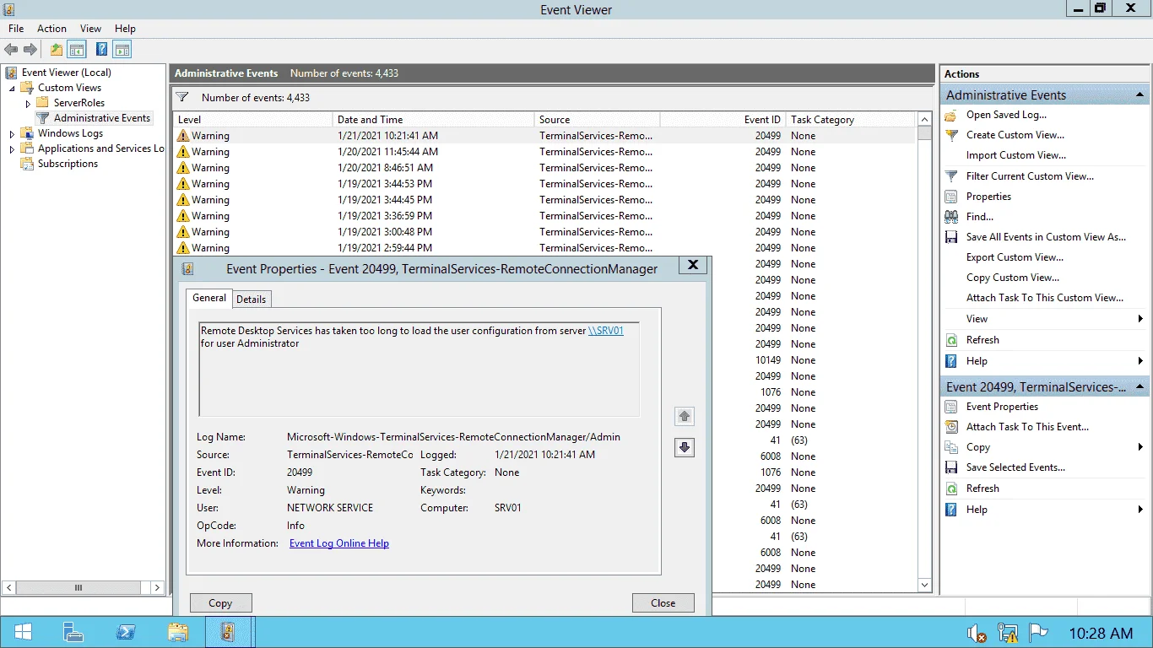This screenshot has width=1153, height=648.
Task: Click the blue Help icon in the toolbar
Action: [102, 50]
